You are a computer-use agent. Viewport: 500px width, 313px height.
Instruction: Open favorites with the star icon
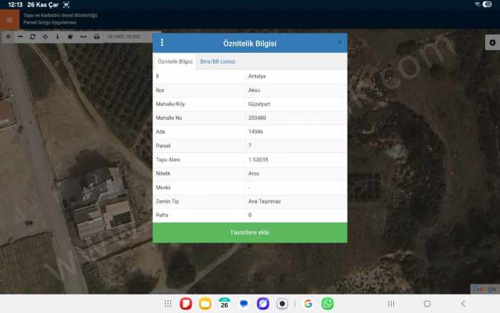pos(70,36)
